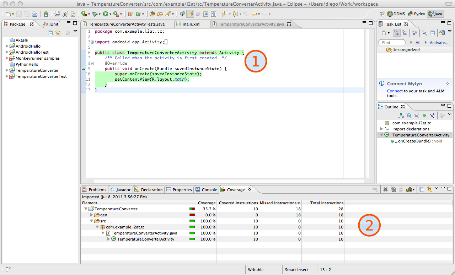
Task: Expand the AndroidHello project
Action: tap(7, 46)
